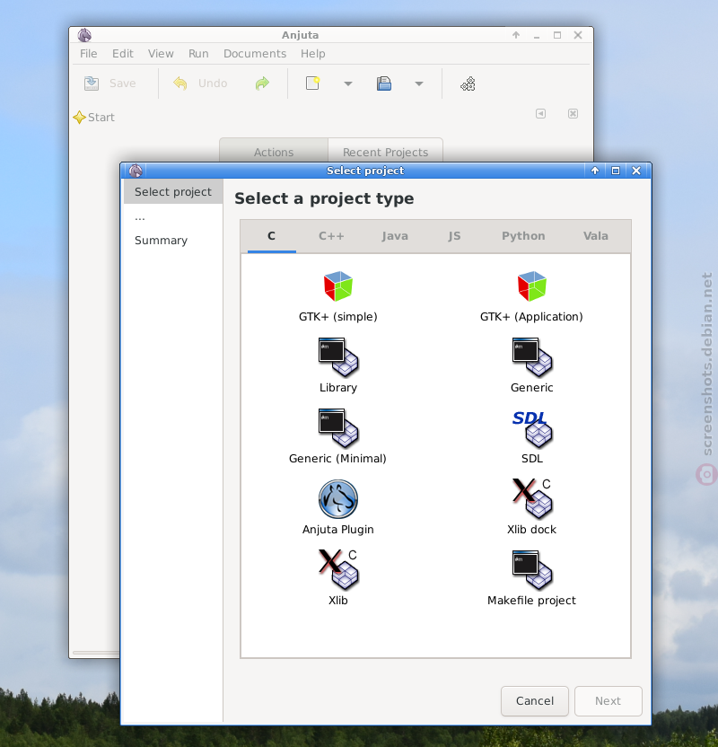Click the Actions tab in Anjuta window
This screenshot has height=747, width=718.
(274, 152)
